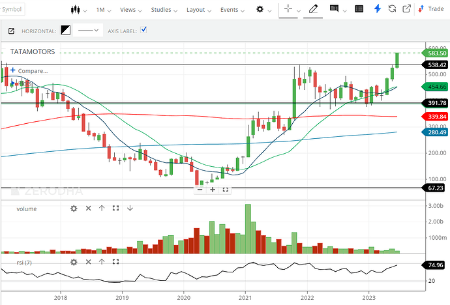Select the pencil drawing tool
The image size is (450, 305).
pyautogui.click(x=313, y=9)
